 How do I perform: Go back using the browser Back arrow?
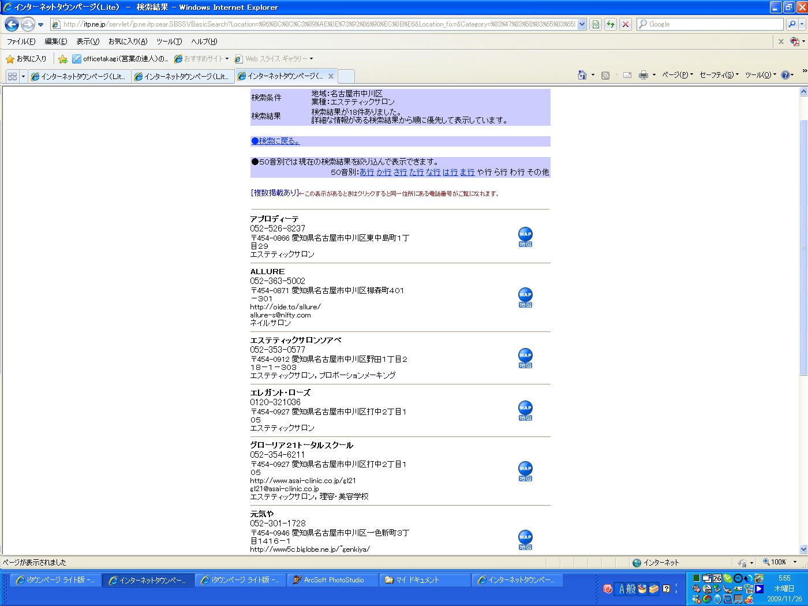(12, 24)
